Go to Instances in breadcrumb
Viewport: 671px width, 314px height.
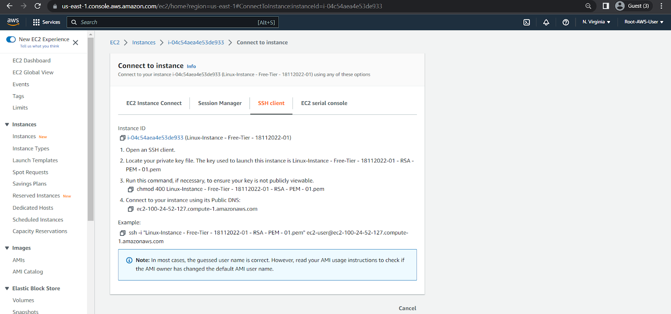click(x=144, y=42)
